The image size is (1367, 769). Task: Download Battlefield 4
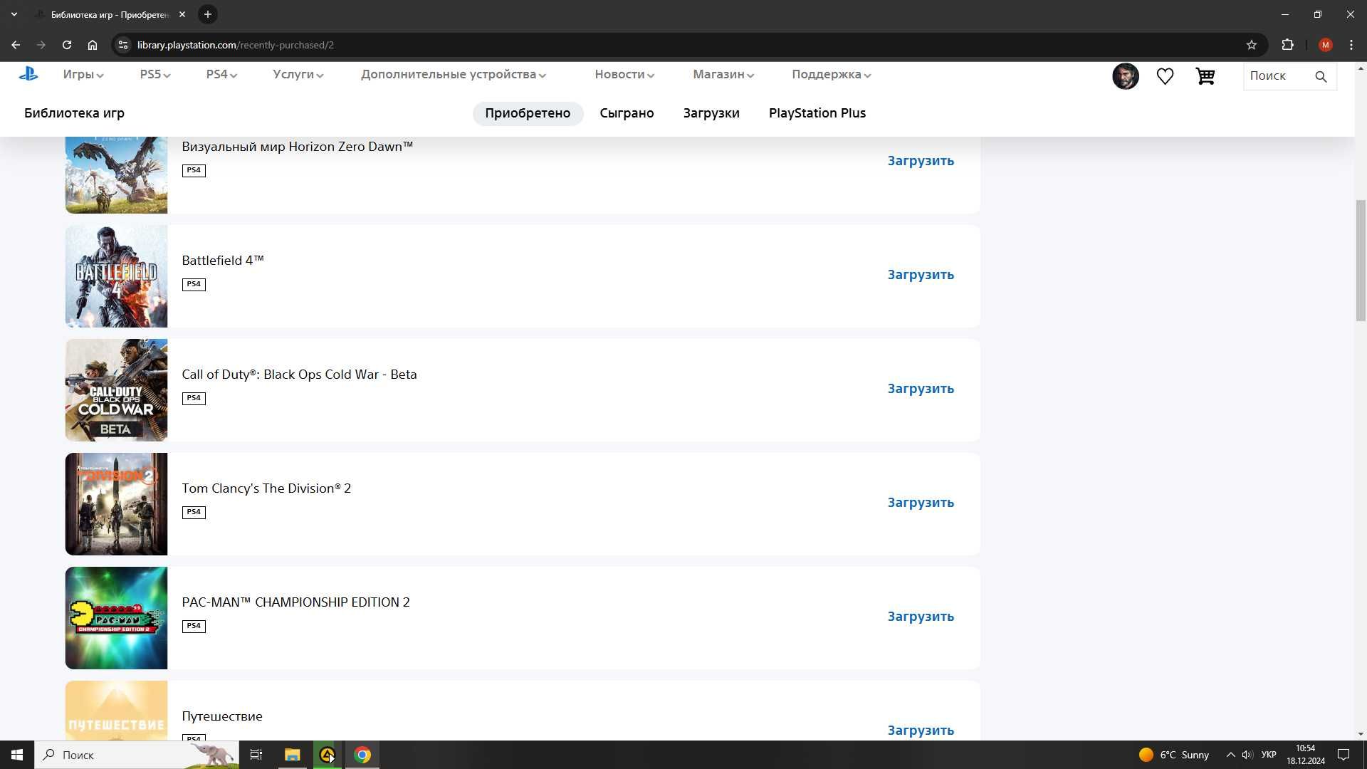tap(921, 275)
